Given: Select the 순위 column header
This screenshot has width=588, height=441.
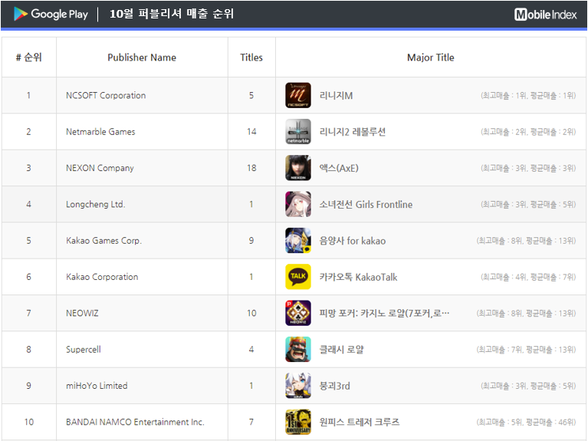Looking at the screenshot, I should (x=29, y=58).
